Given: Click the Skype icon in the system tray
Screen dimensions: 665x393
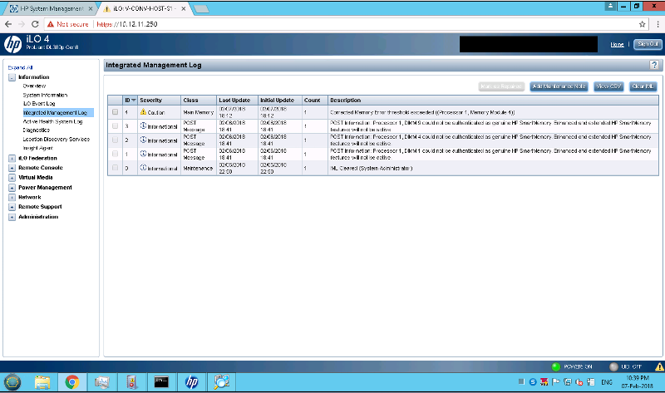Looking at the screenshot, I should click(533, 382).
